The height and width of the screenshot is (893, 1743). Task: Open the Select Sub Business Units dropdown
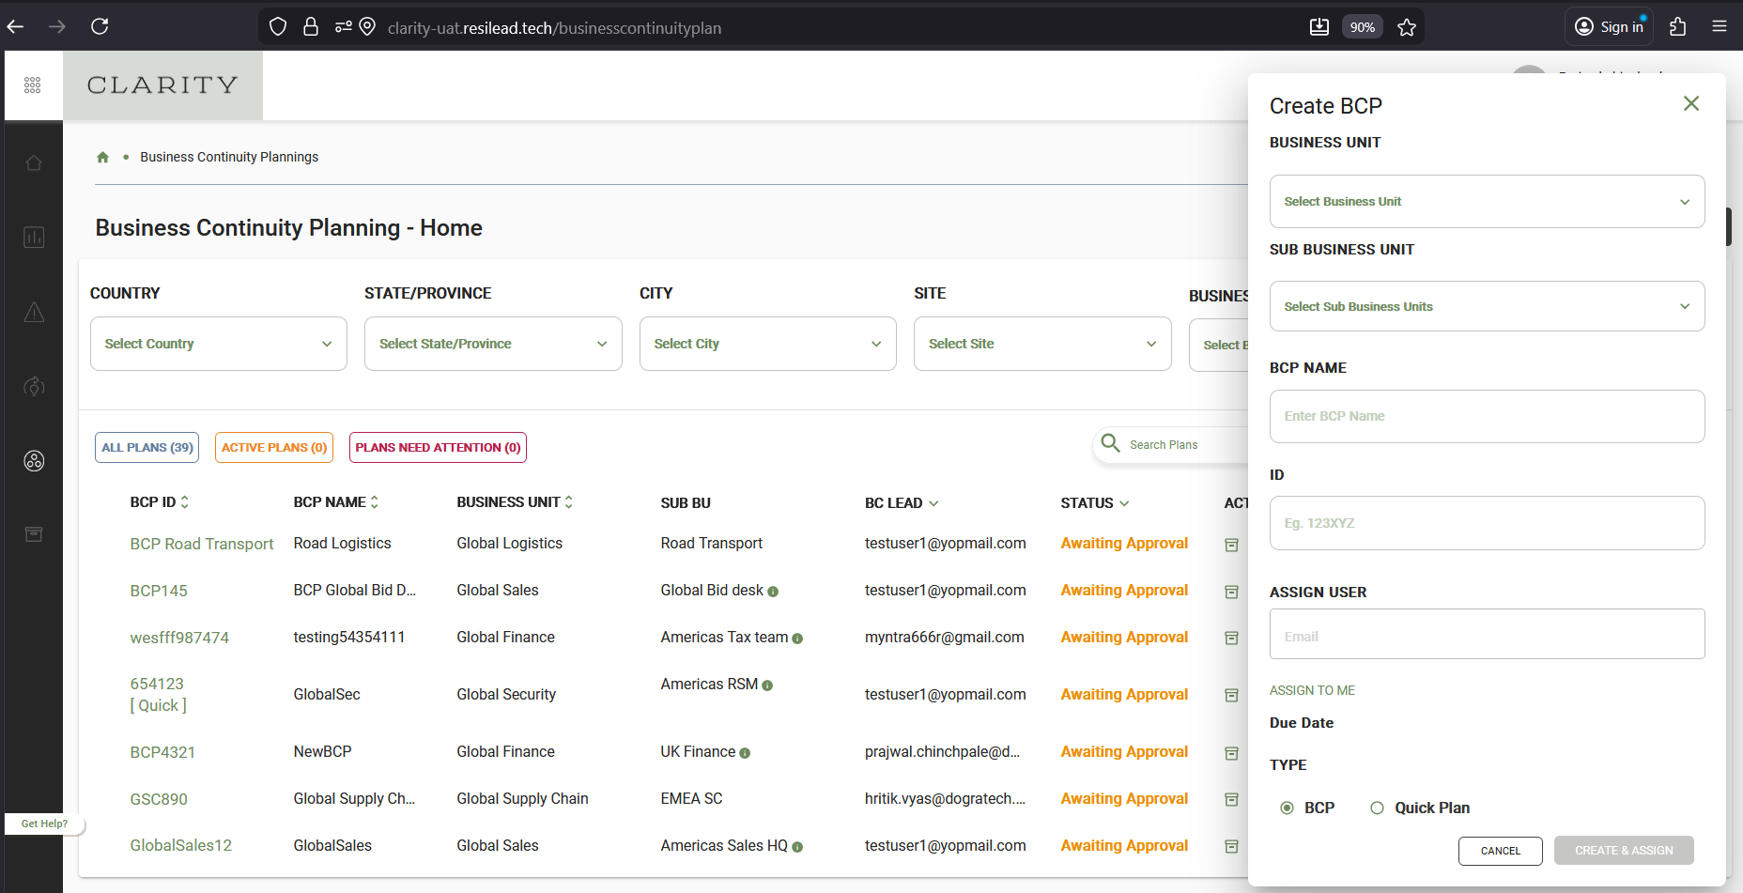click(x=1487, y=306)
